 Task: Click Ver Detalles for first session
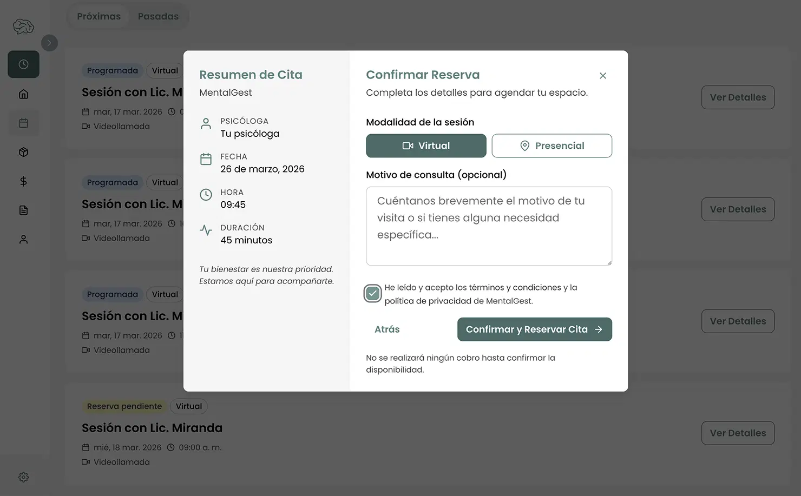click(x=738, y=97)
